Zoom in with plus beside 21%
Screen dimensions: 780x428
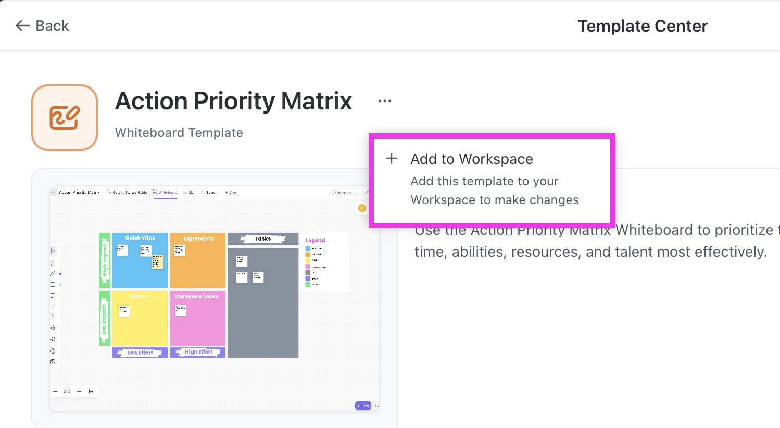tap(79, 391)
